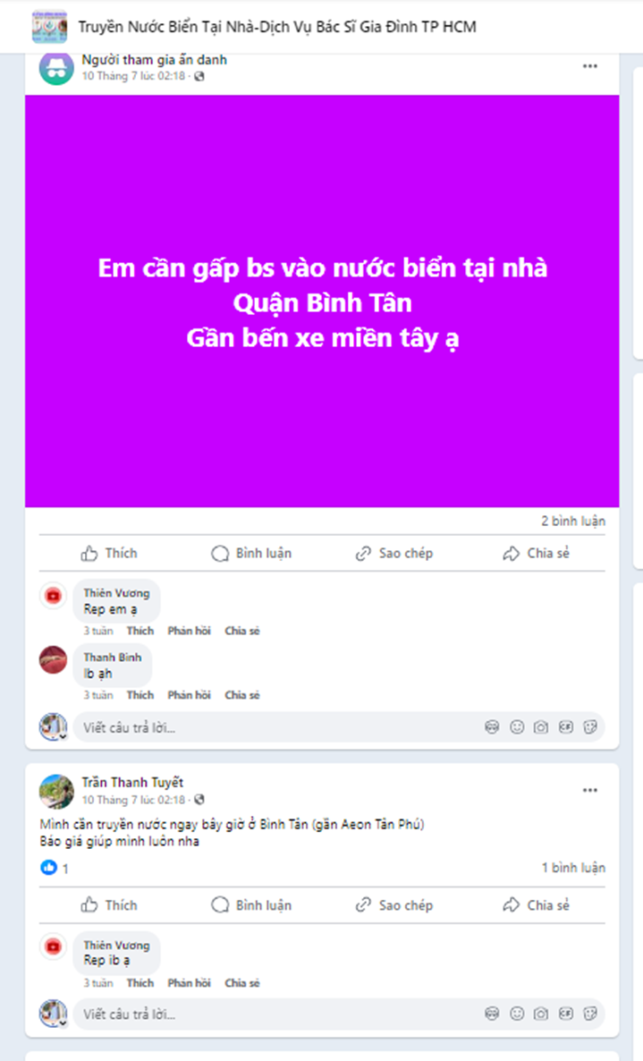643x1061 pixels.
Task: Expand commenting-identity switcher beside first reply box
Action: click(x=63, y=736)
